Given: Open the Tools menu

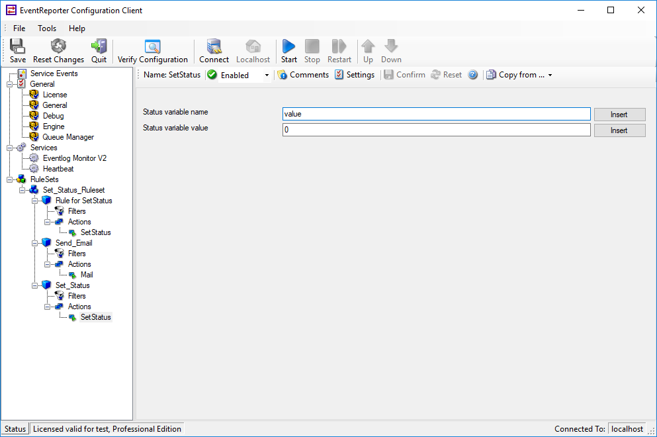Looking at the screenshot, I should 47,28.
